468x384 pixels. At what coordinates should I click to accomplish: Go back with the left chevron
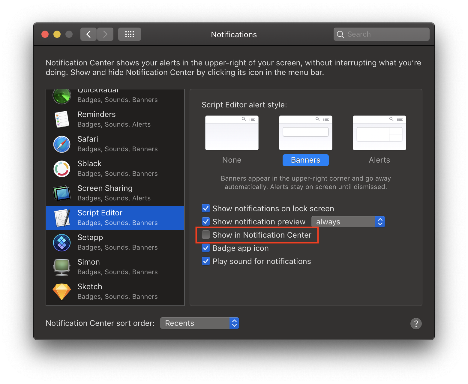(x=88, y=34)
